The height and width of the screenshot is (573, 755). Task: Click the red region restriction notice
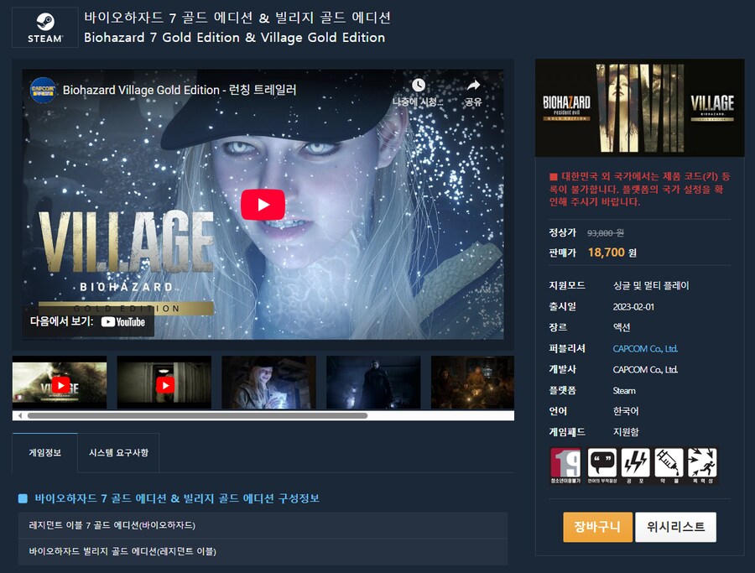(640, 189)
